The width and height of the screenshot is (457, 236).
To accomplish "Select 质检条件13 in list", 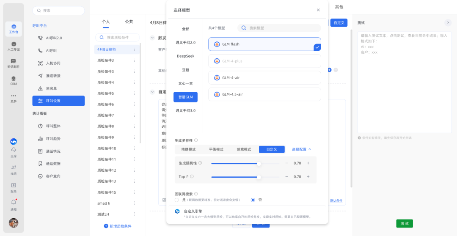I will pyautogui.click(x=117, y=181).
